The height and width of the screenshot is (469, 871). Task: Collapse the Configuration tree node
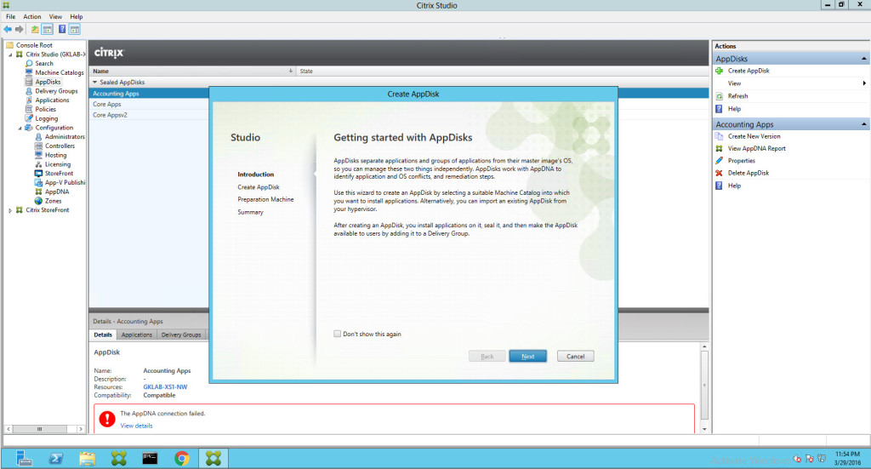click(x=20, y=128)
